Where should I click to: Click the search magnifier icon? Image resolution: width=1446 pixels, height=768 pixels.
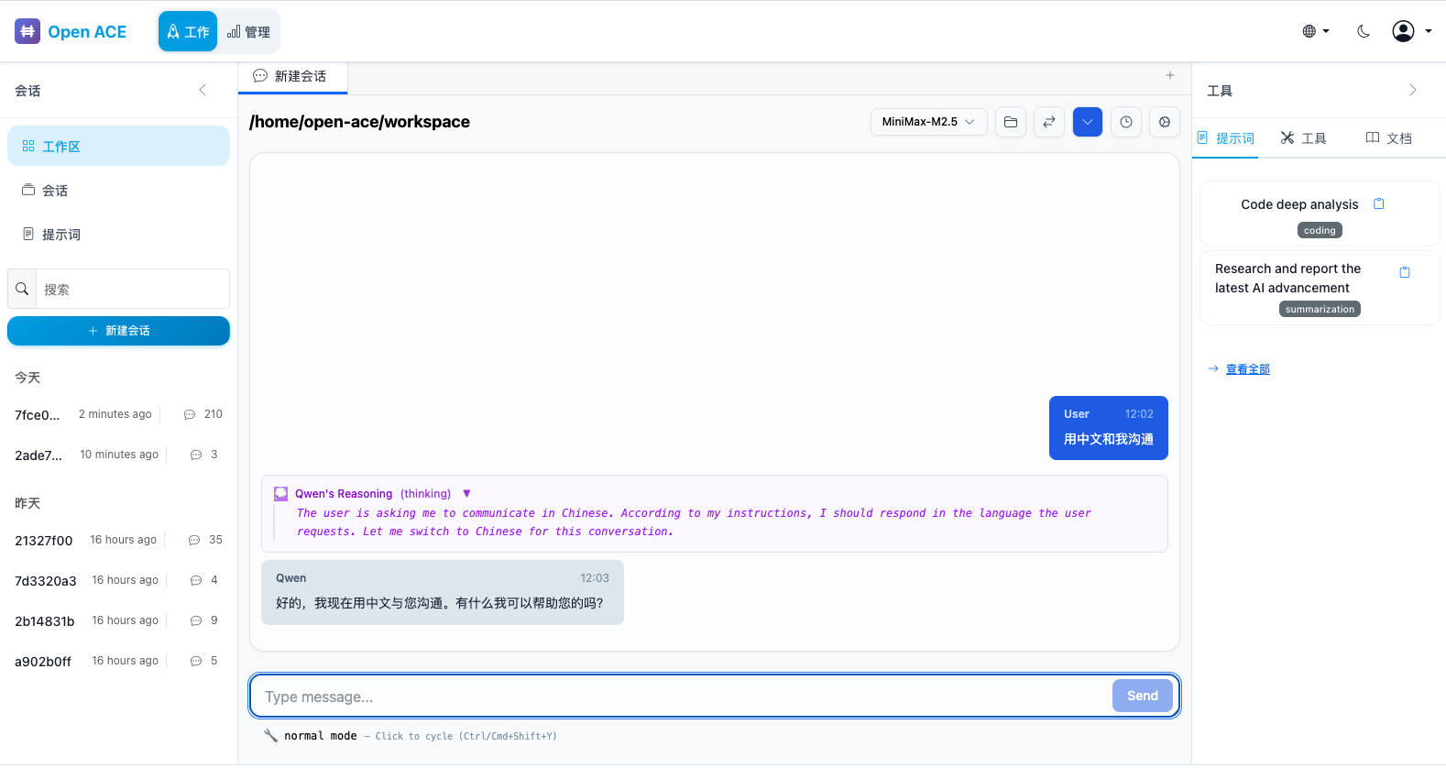click(x=22, y=289)
